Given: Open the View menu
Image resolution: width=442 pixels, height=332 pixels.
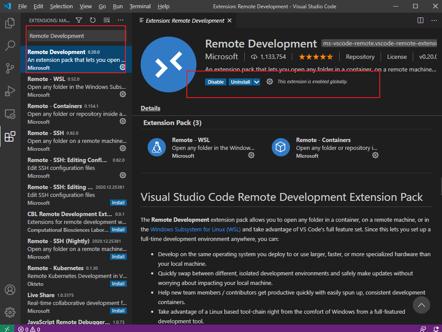Looking at the screenshot, I should tap(85, 6).
